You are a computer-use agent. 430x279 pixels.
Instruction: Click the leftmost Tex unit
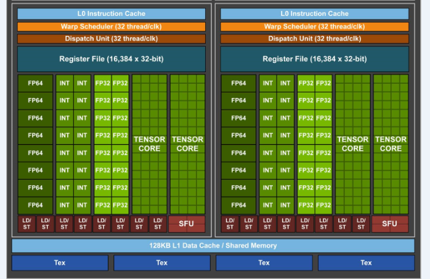[60, 263]
